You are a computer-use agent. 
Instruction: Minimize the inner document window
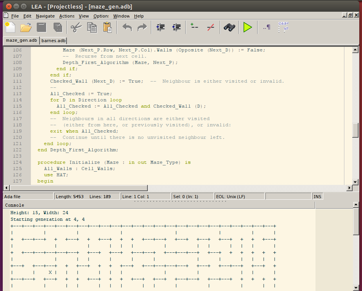coord(345,15)
